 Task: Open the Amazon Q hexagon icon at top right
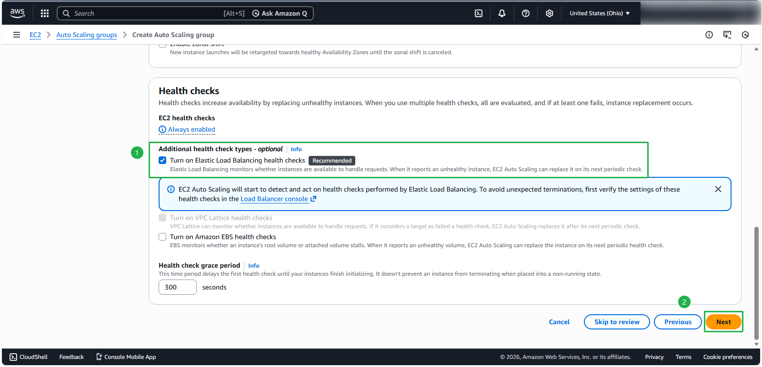click(745, 35)
